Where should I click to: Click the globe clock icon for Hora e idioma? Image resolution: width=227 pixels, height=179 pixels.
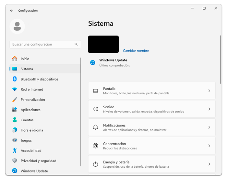point(15,130)
